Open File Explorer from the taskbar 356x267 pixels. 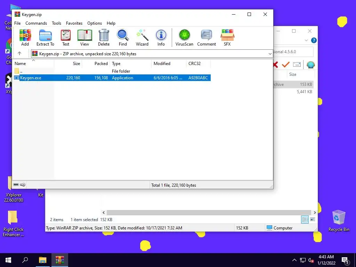point(42,260)
